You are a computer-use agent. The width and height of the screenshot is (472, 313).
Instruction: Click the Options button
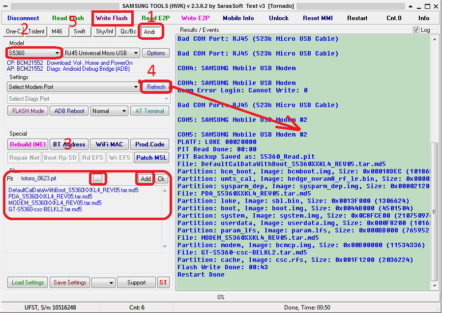[x=156, y=53]
